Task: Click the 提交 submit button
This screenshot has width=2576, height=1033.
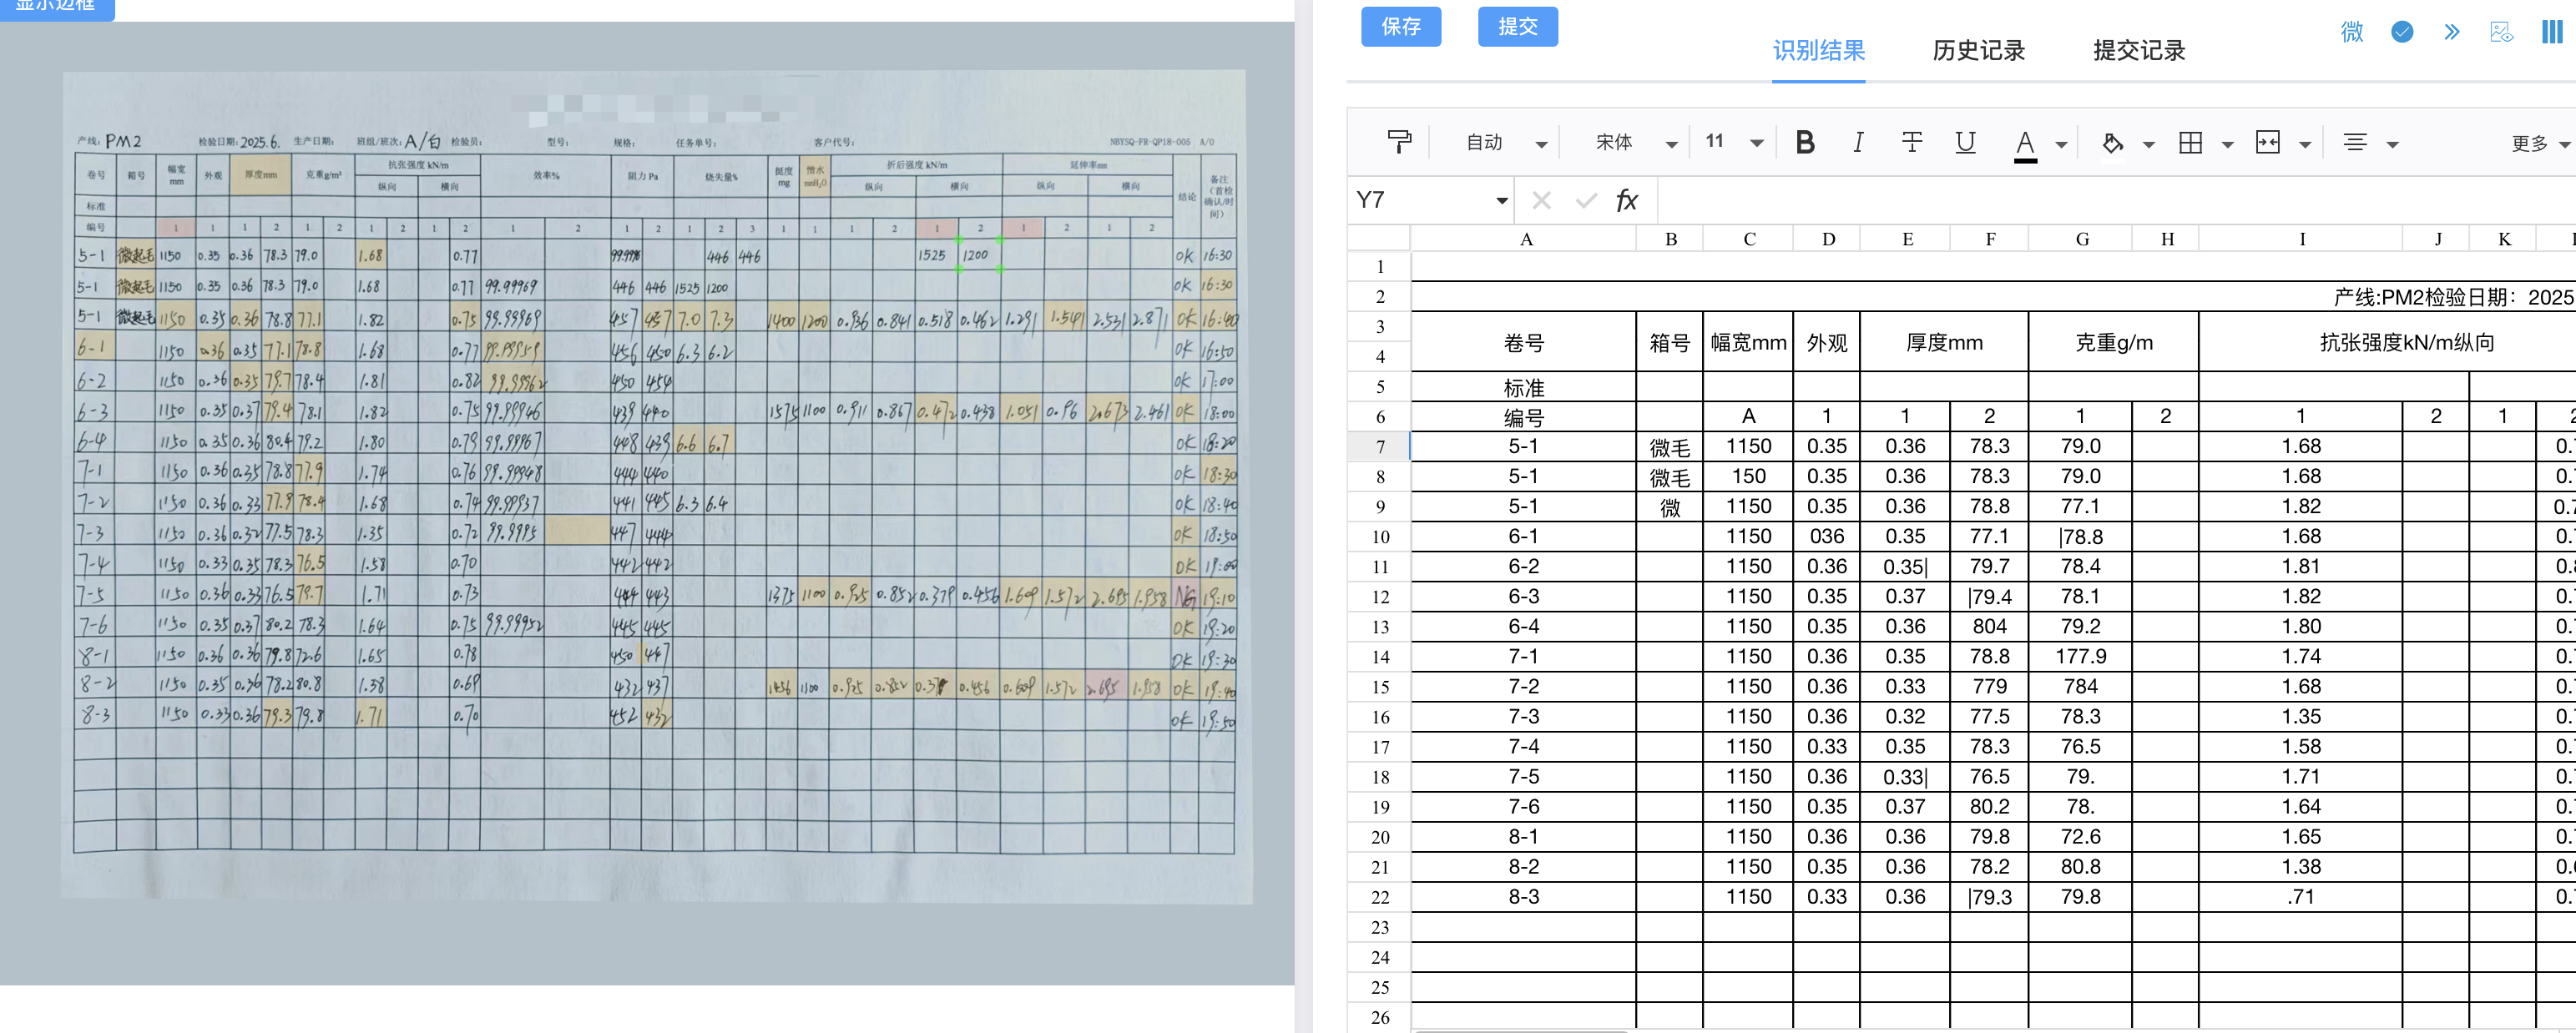Action: 1517,27
